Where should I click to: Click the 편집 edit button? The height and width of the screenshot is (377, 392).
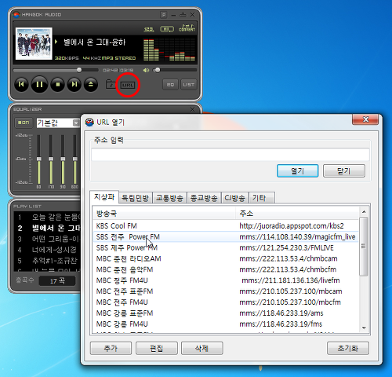pyautogui.click(x=157, y=348)
